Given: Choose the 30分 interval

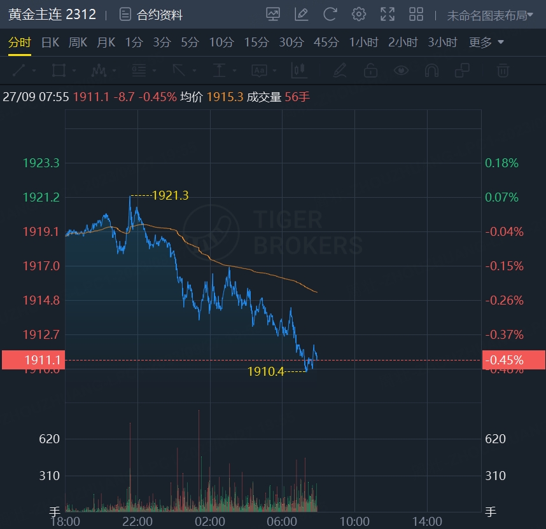Looking at the screenshot, I should click(x=291, y=43).
